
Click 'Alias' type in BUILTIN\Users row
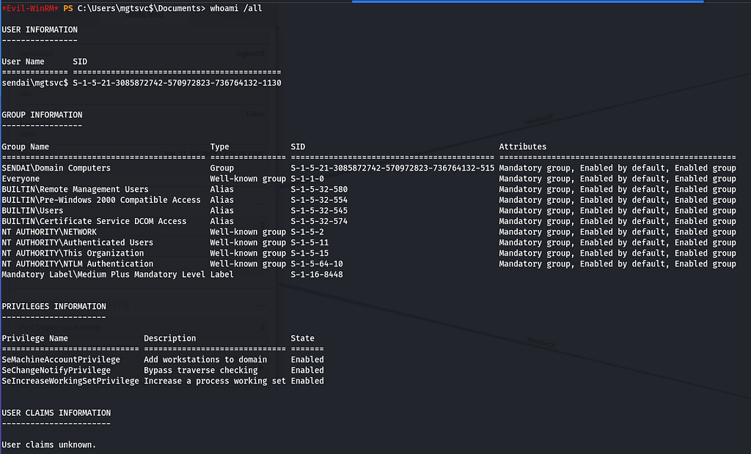221,210
